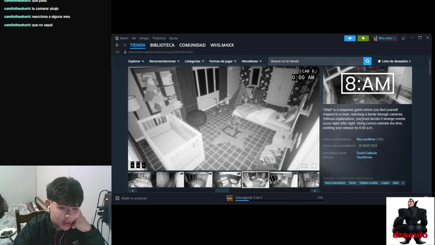Click the main CAM 8 screenshot

pyautogui.click(x=224, y=118)
